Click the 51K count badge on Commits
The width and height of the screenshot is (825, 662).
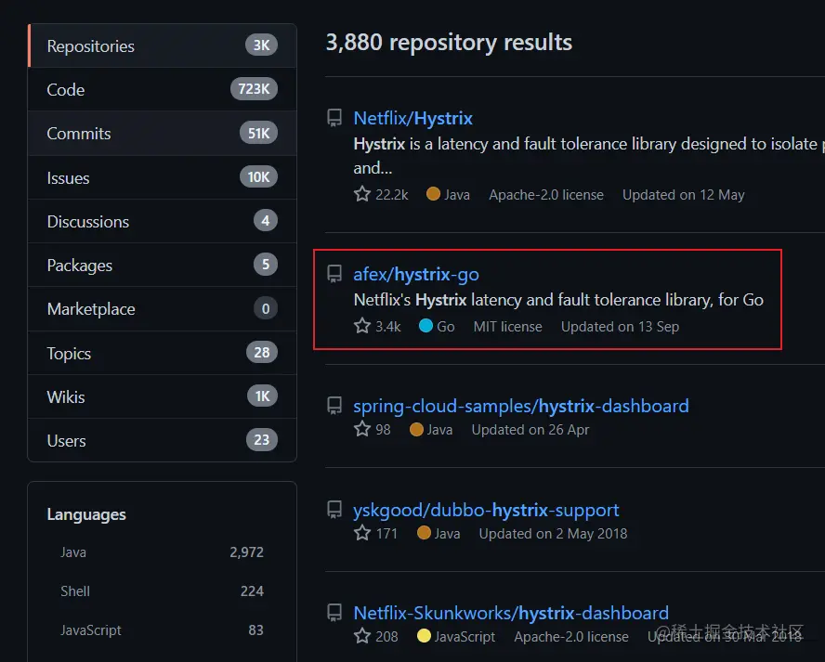pyautogui.click(x=259, y=133)
